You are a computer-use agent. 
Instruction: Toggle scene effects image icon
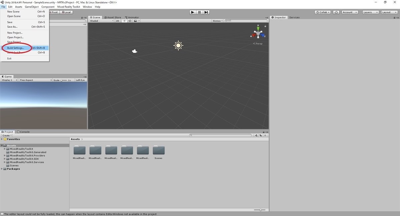pos(135,21)
